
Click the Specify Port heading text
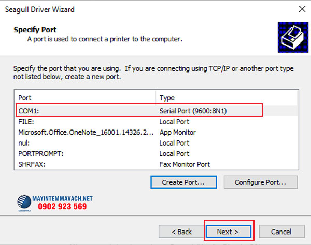coord(35,30)
